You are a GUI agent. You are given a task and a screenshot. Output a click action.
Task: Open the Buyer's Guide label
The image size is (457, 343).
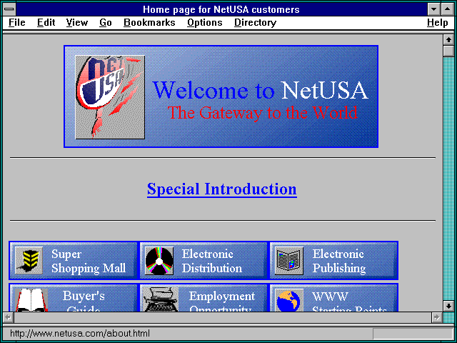pyautogui.click(x=84, y=301)
